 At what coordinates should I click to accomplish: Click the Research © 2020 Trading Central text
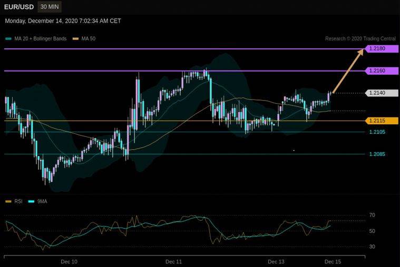tap(360, 39)
